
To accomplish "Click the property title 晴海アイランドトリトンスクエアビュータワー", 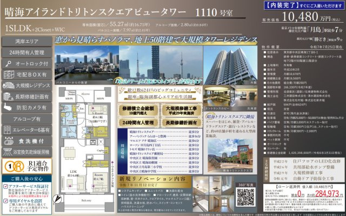I will (x=95, y=12).
